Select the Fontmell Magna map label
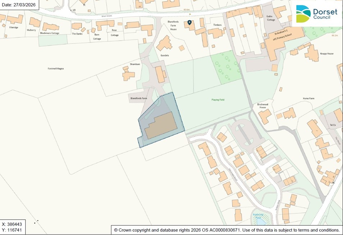343x235 pixels. [56, 68]
